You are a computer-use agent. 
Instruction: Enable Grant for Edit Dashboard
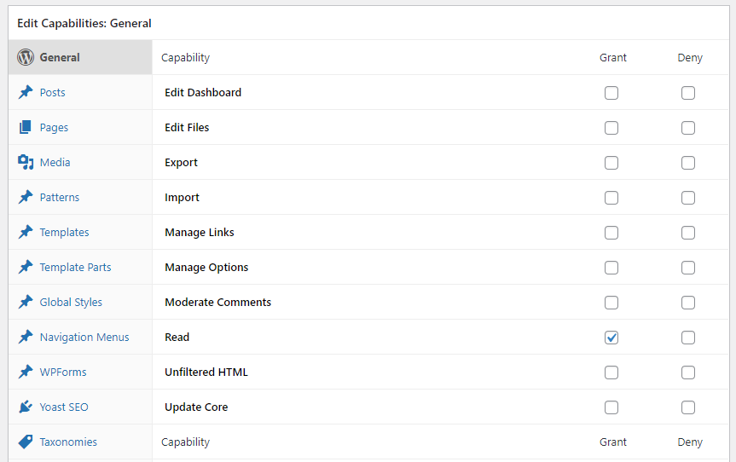pos(611,93)
